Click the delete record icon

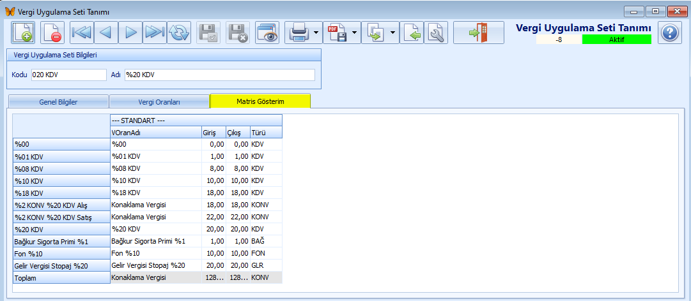(x=52, y=33)
